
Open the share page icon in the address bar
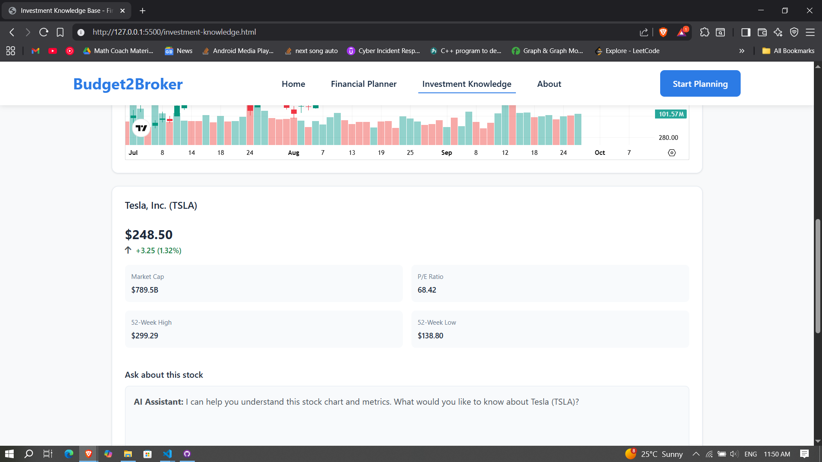coord(644,32)
